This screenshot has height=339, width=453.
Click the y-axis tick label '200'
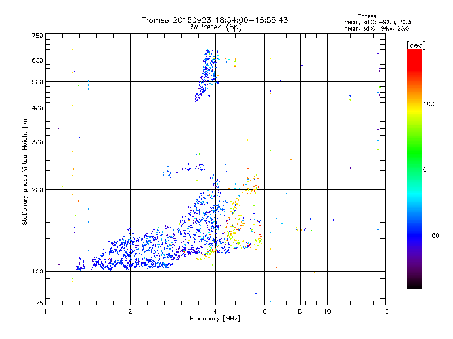pyautogui.click(x=37, y=190)
